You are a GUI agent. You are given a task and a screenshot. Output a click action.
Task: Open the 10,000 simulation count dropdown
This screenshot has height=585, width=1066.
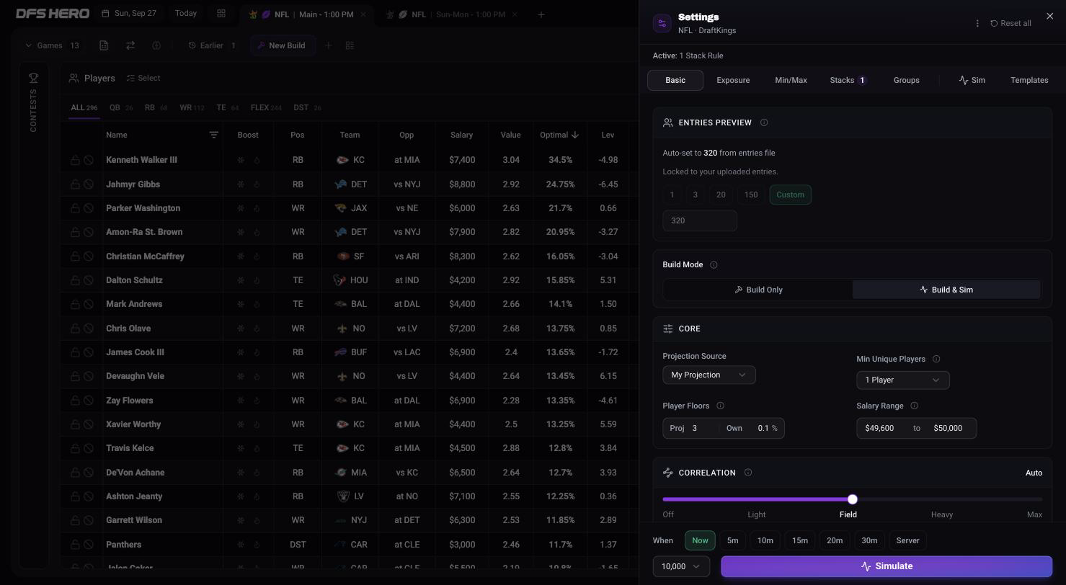tap(681, 566)
